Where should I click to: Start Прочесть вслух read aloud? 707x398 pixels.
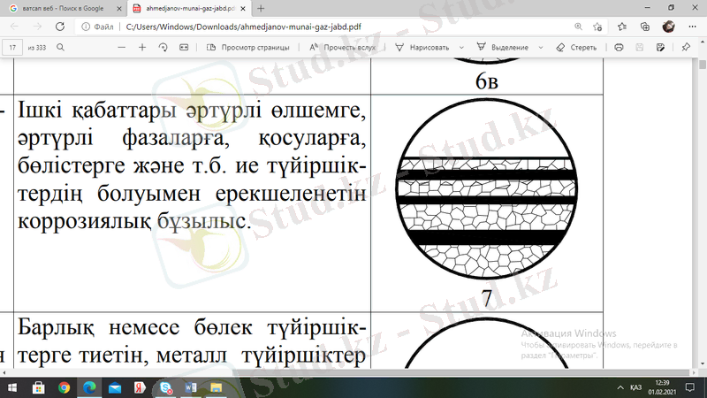(343, 48)
